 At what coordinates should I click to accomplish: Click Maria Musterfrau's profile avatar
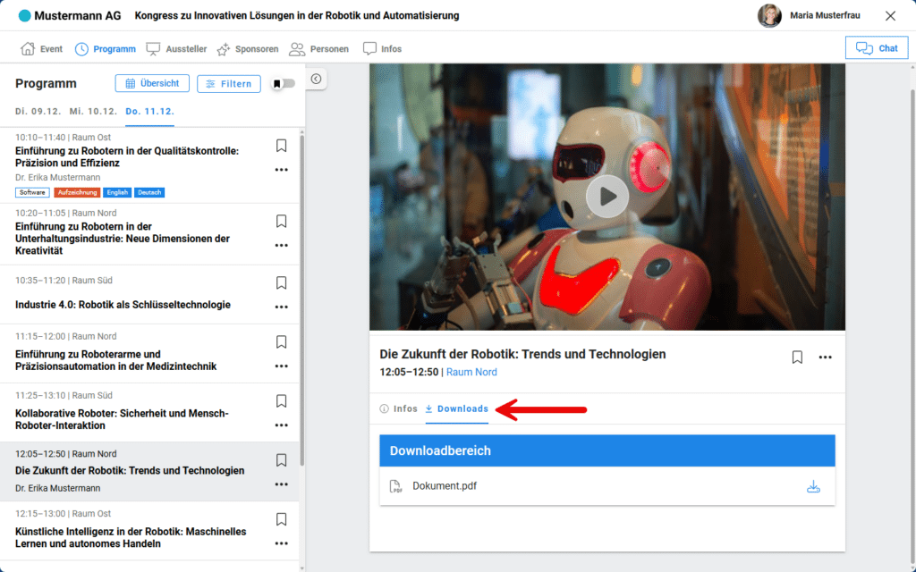coord(769,15)
